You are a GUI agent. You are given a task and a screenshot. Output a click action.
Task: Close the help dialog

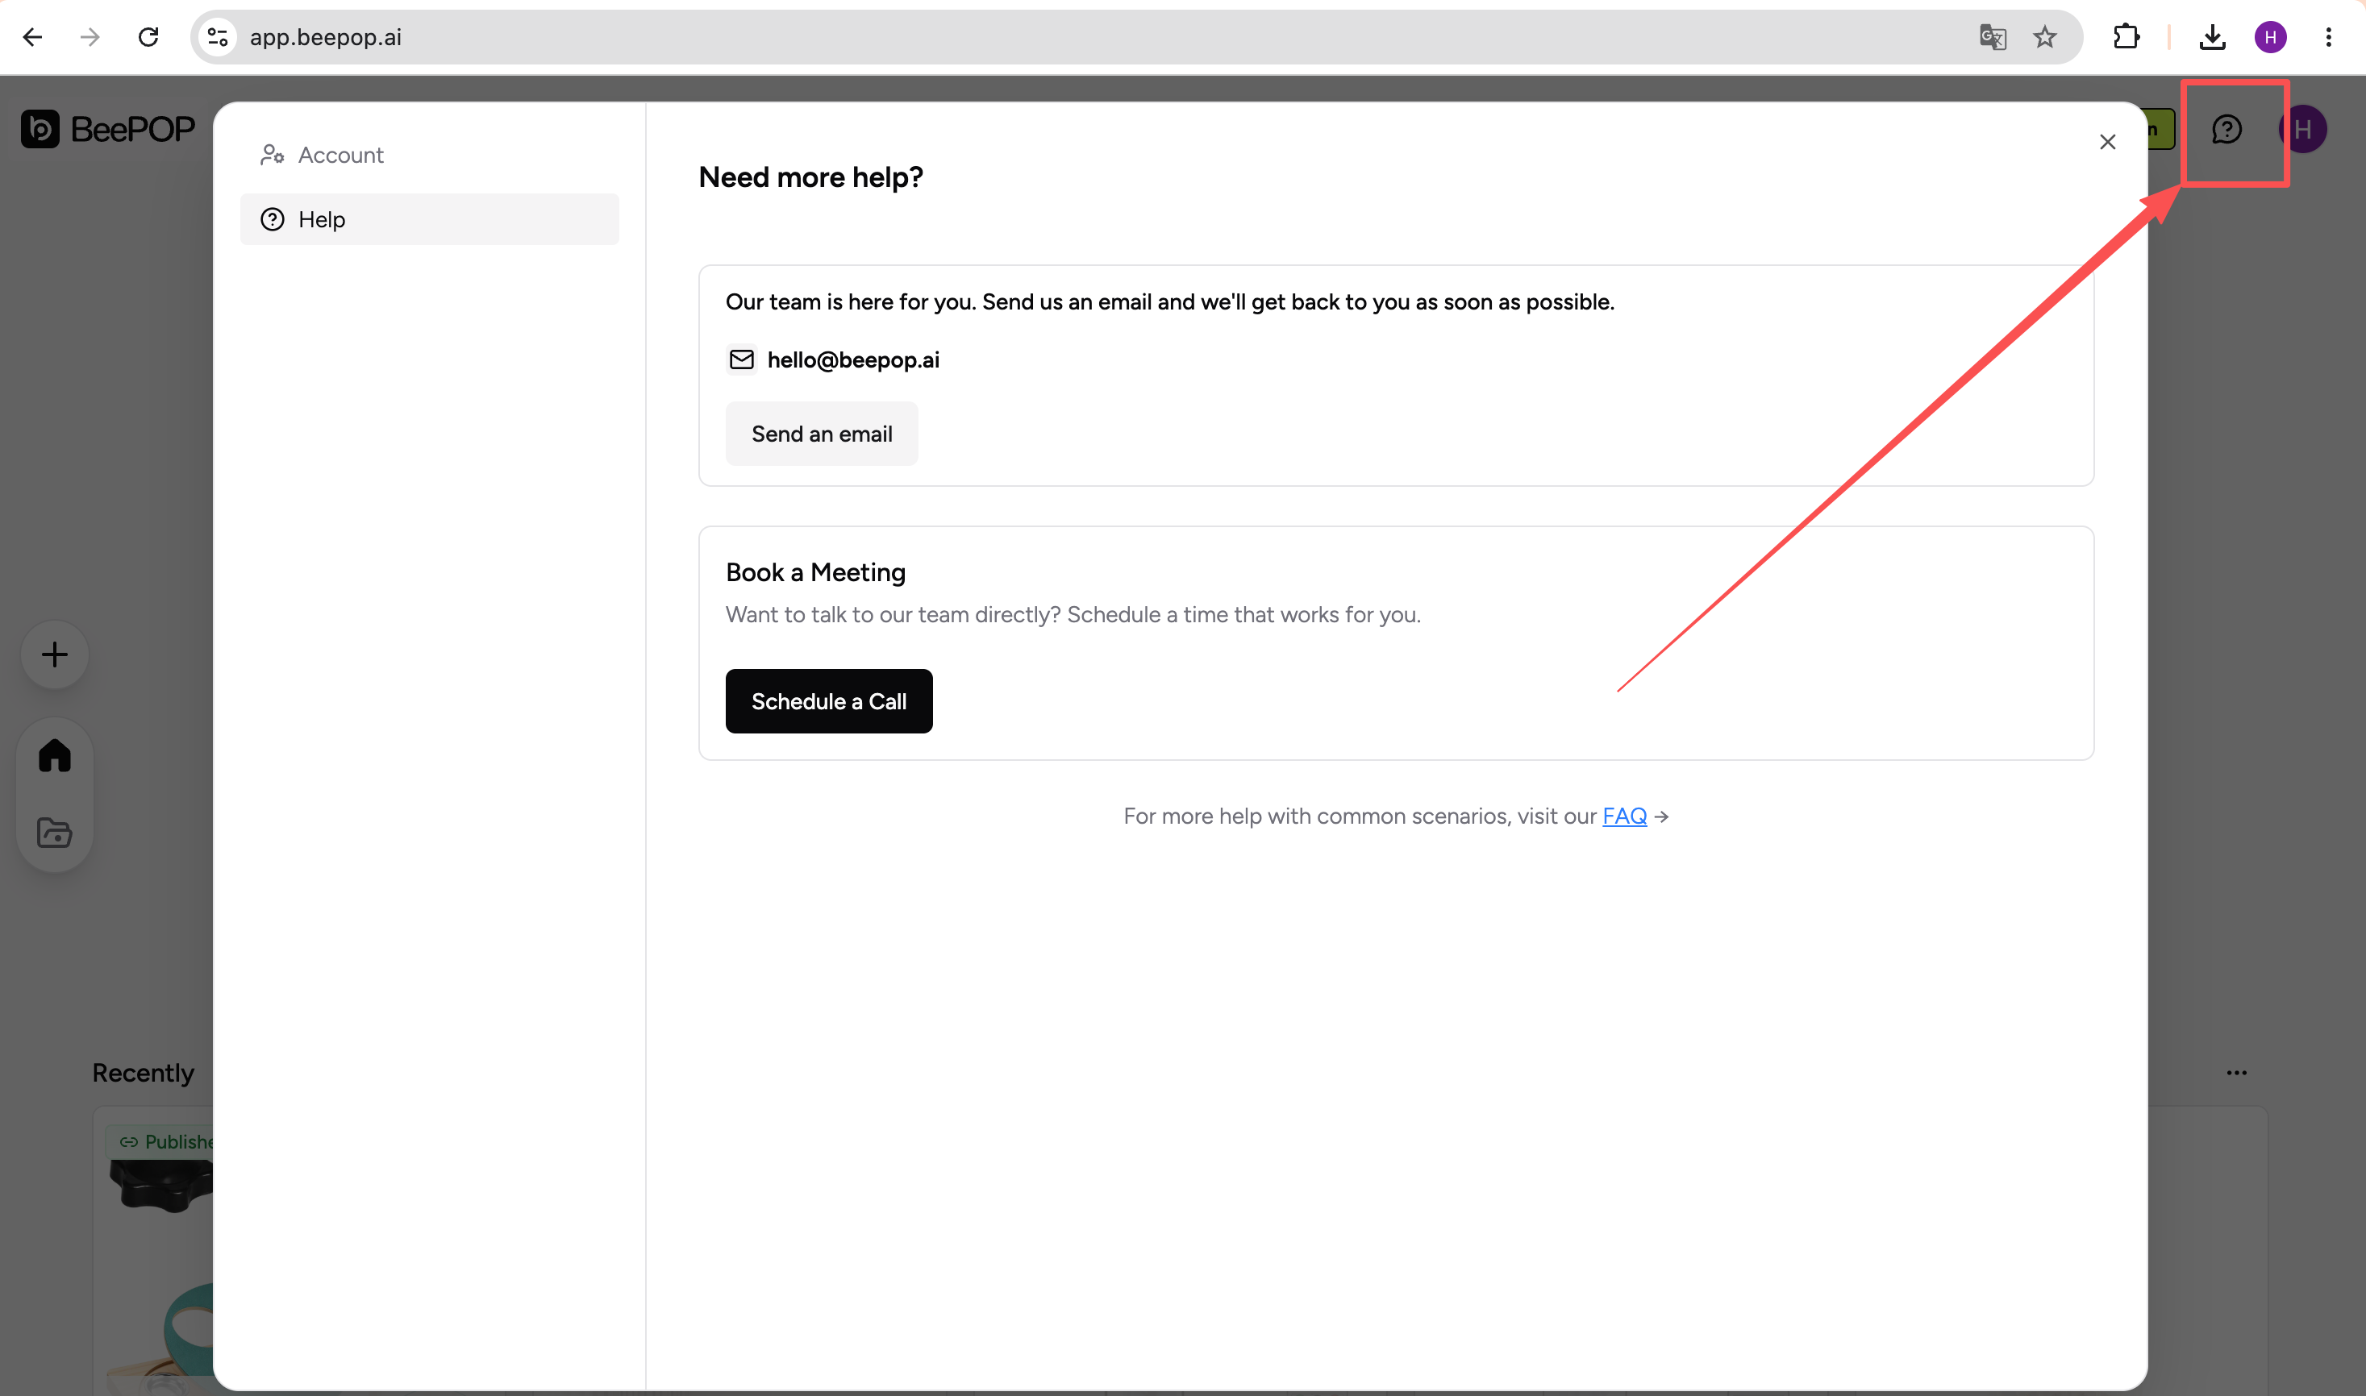2108,142
